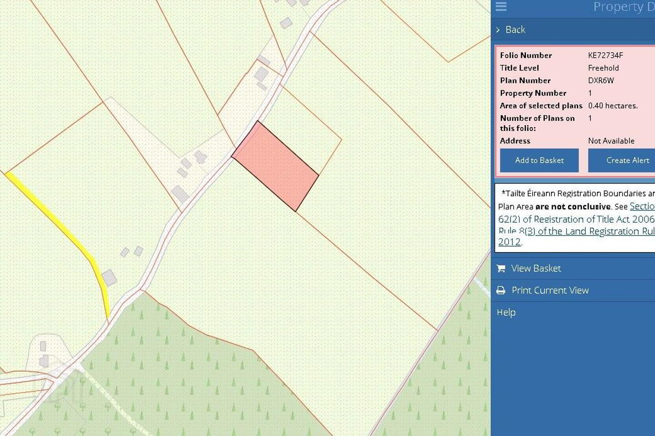
Task: Click the 0.40 hectares area value
Action: pyautogui.click(x=613, y=106)
